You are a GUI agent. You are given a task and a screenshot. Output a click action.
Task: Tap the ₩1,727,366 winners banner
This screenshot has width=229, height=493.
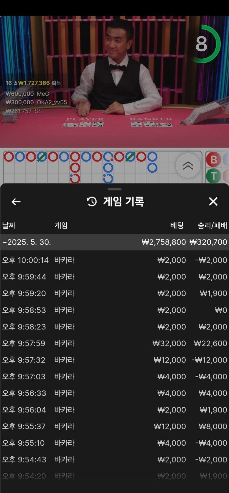(x=33, y=83)
